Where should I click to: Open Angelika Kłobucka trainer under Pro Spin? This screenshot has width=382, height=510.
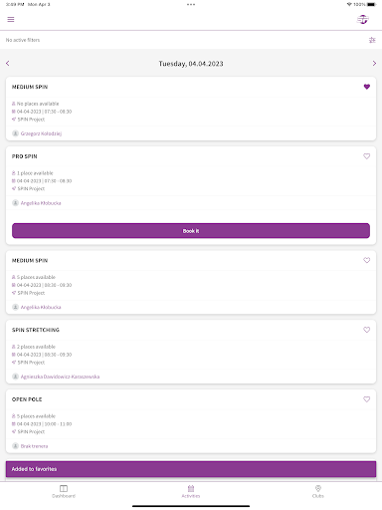(41, 203)
